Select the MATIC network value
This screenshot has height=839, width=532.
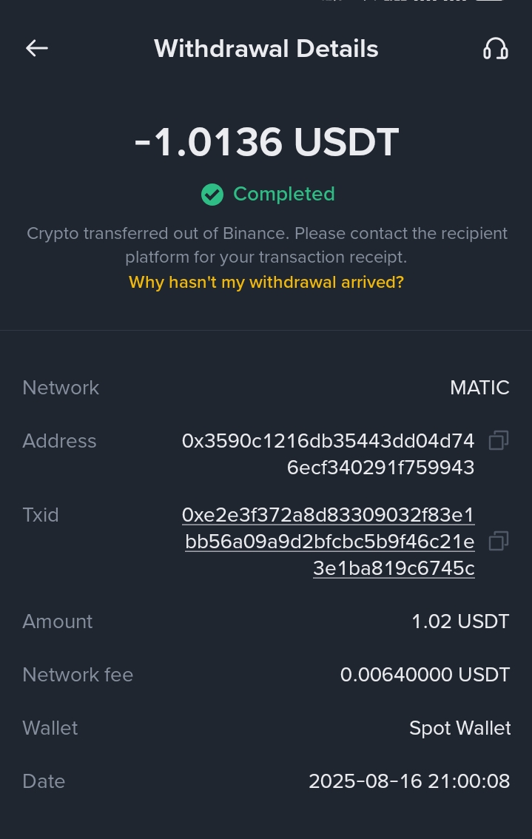[479, 388]
